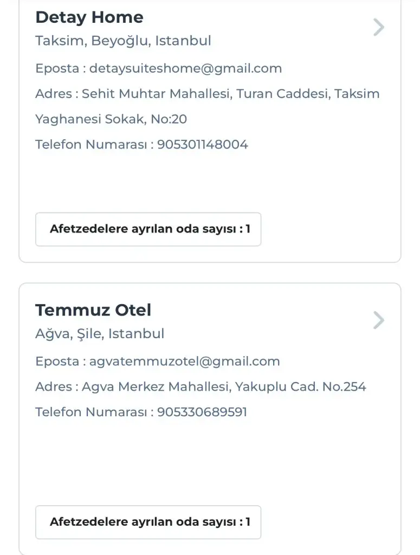Tap Detay Home's reserved rooms button
This screenshot has height=555, width=420.
pos(148,229)
